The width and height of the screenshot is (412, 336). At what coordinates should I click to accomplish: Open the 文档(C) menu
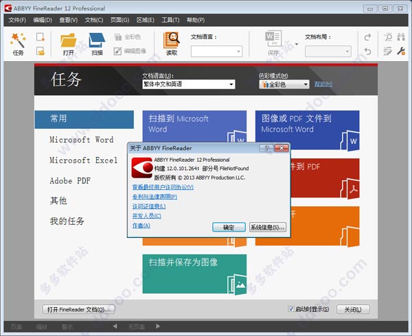tap(94, 20)
